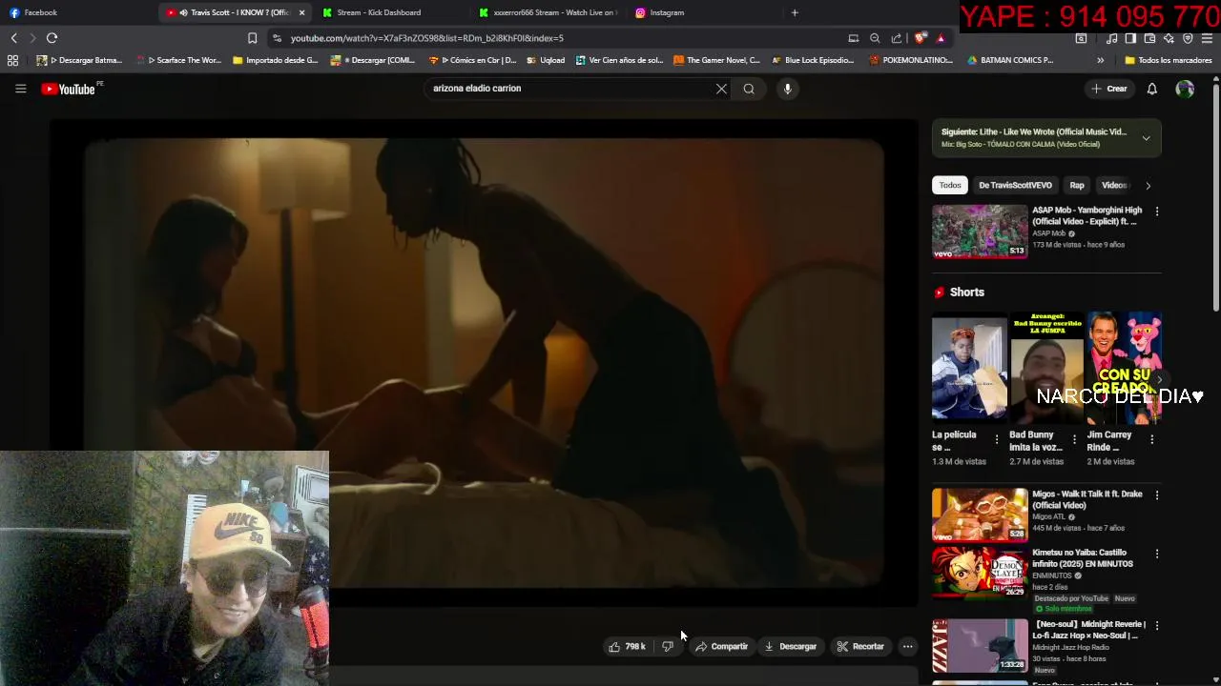This screenshot has width=1221, height=686.
Task: Select the Videos filter chip
Action: coord(1114,185)
